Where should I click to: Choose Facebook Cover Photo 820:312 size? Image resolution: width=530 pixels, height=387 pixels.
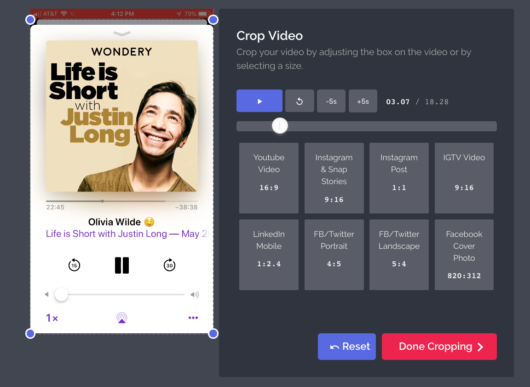[x=464, y=254]
